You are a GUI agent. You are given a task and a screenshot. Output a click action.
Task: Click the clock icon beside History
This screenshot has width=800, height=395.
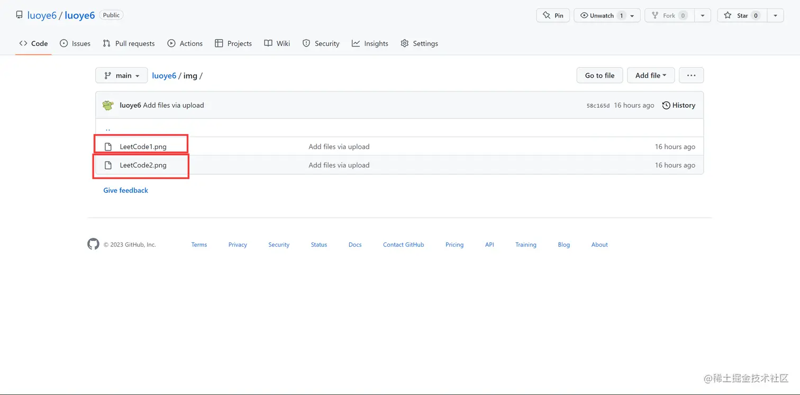(666, 105)
